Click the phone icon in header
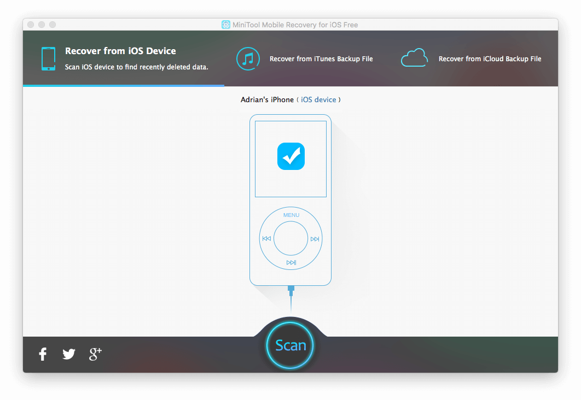581x400 pixels. [49, 58]
